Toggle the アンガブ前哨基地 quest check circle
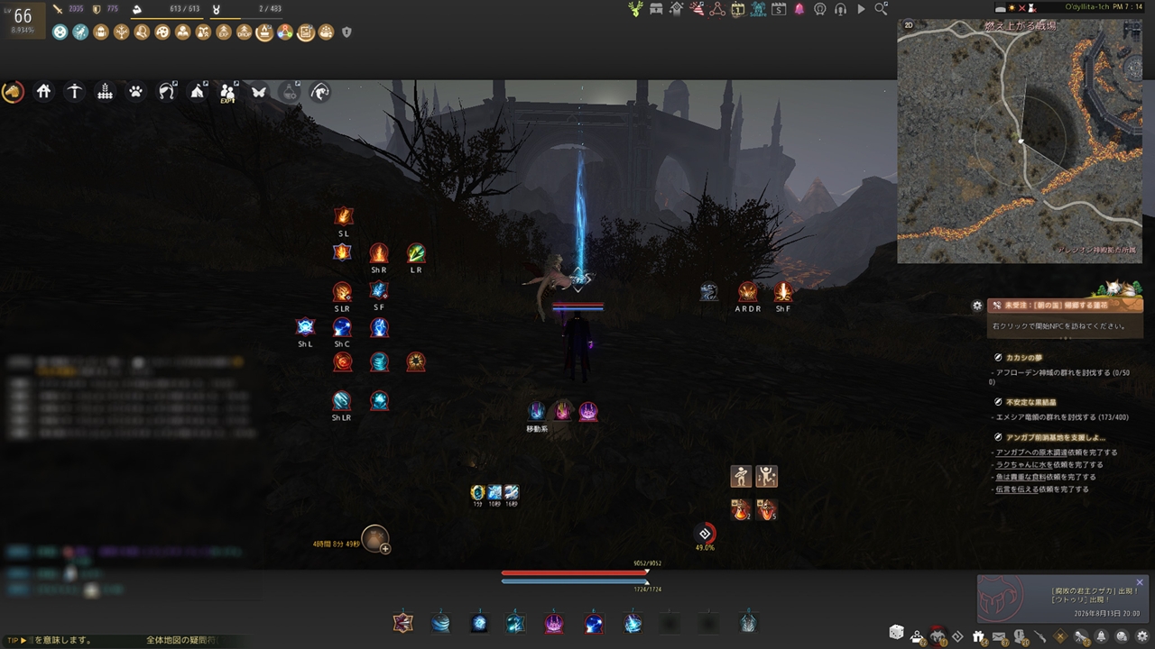1155x649 pixels. (998, 437)
